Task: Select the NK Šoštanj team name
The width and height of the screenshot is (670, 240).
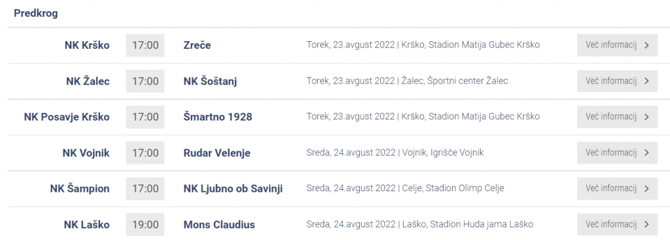Action: [210, 81]
